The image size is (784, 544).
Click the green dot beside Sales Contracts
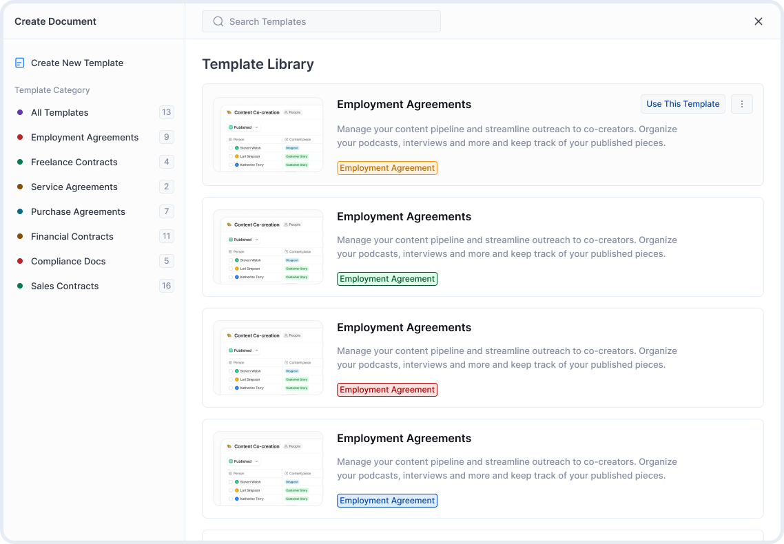point(20,286)
